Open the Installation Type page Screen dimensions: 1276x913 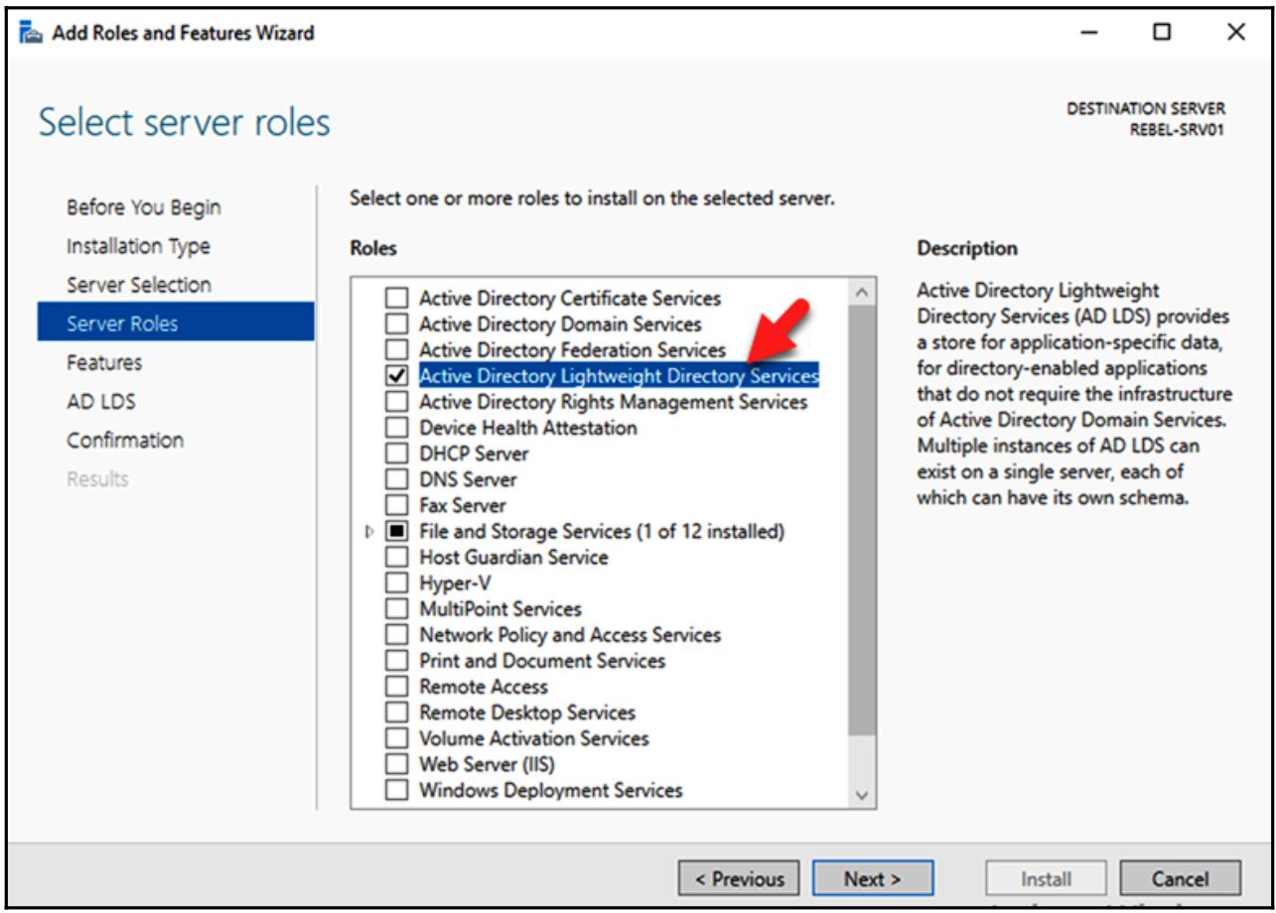point(138,246)
